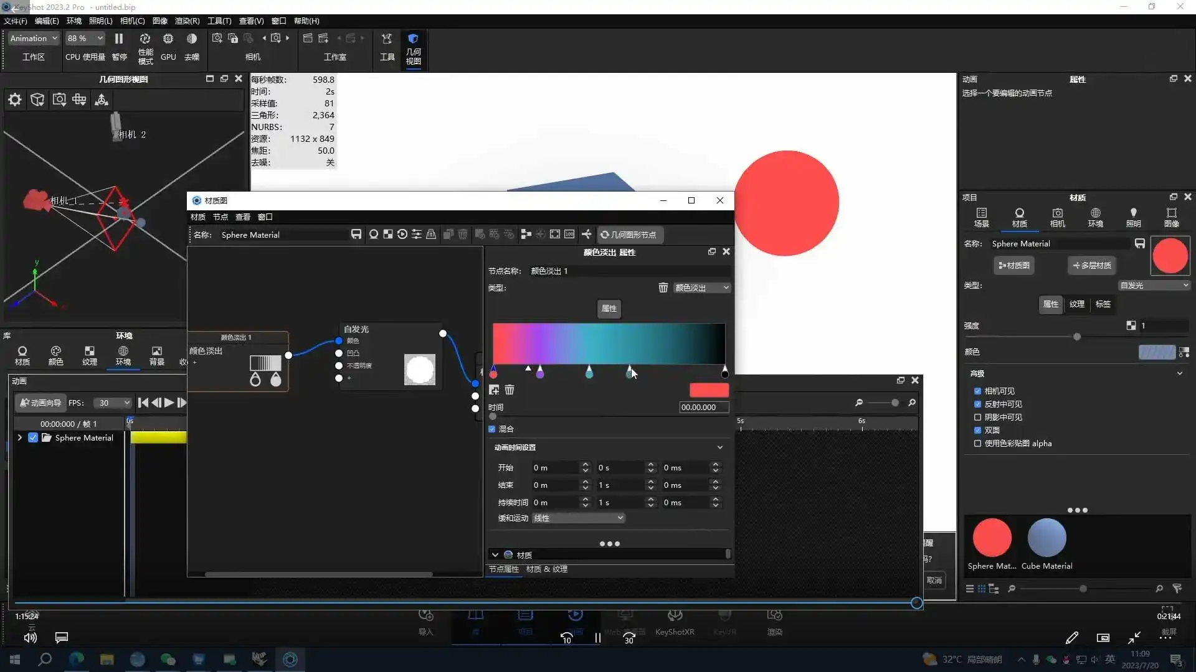
Task: Click the red color swatch below gradient
Action: 709,390
